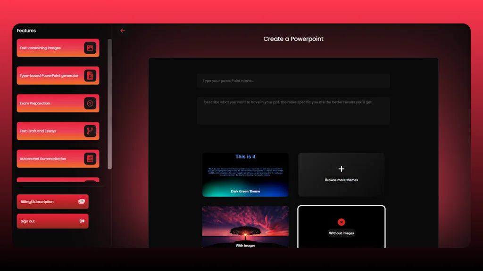This screenshot has width=483, height=271.
Task: Select the With images option
Action: 245,226
